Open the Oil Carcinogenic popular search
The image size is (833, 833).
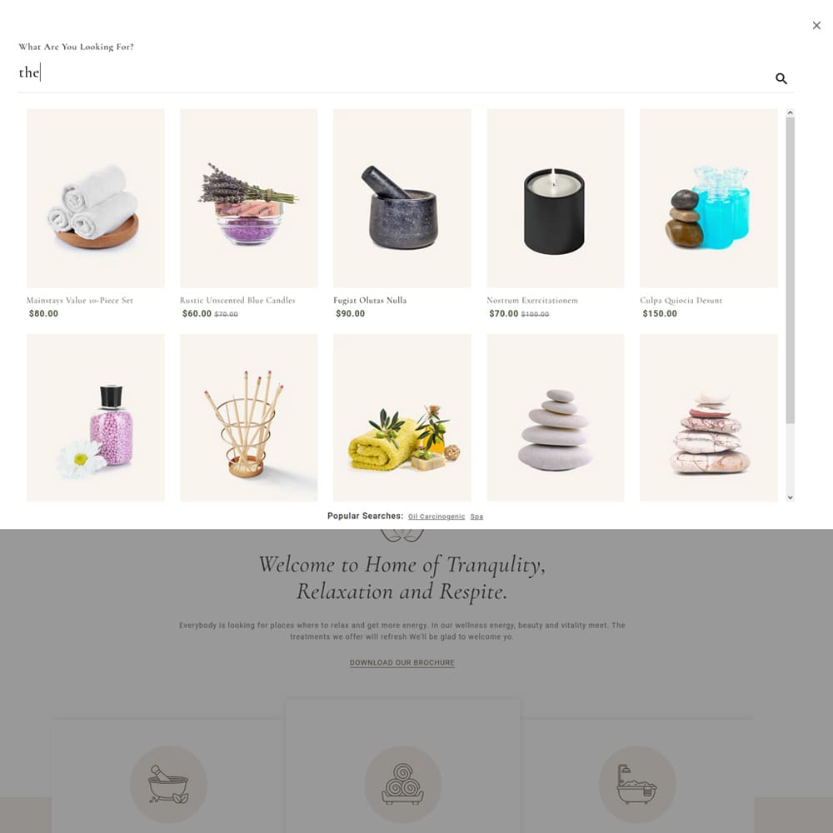point(436,516)
